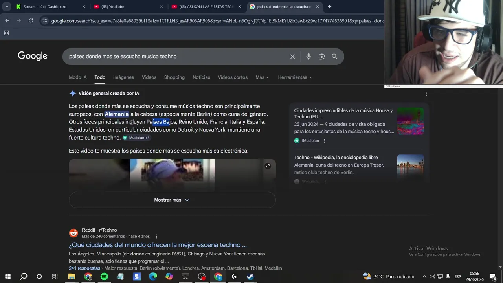Open the Videos cortos tab
The width and height of the screenshot is (503, 283).
click(x=233, y=77)
